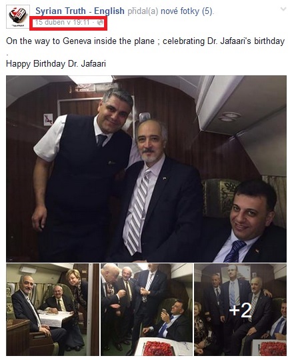Image resolution: width=290 pixels, height=360 pixels.
Task: Open the Syrian Truth - English page link
Action: pyautogui.click(x=80, y=11)
